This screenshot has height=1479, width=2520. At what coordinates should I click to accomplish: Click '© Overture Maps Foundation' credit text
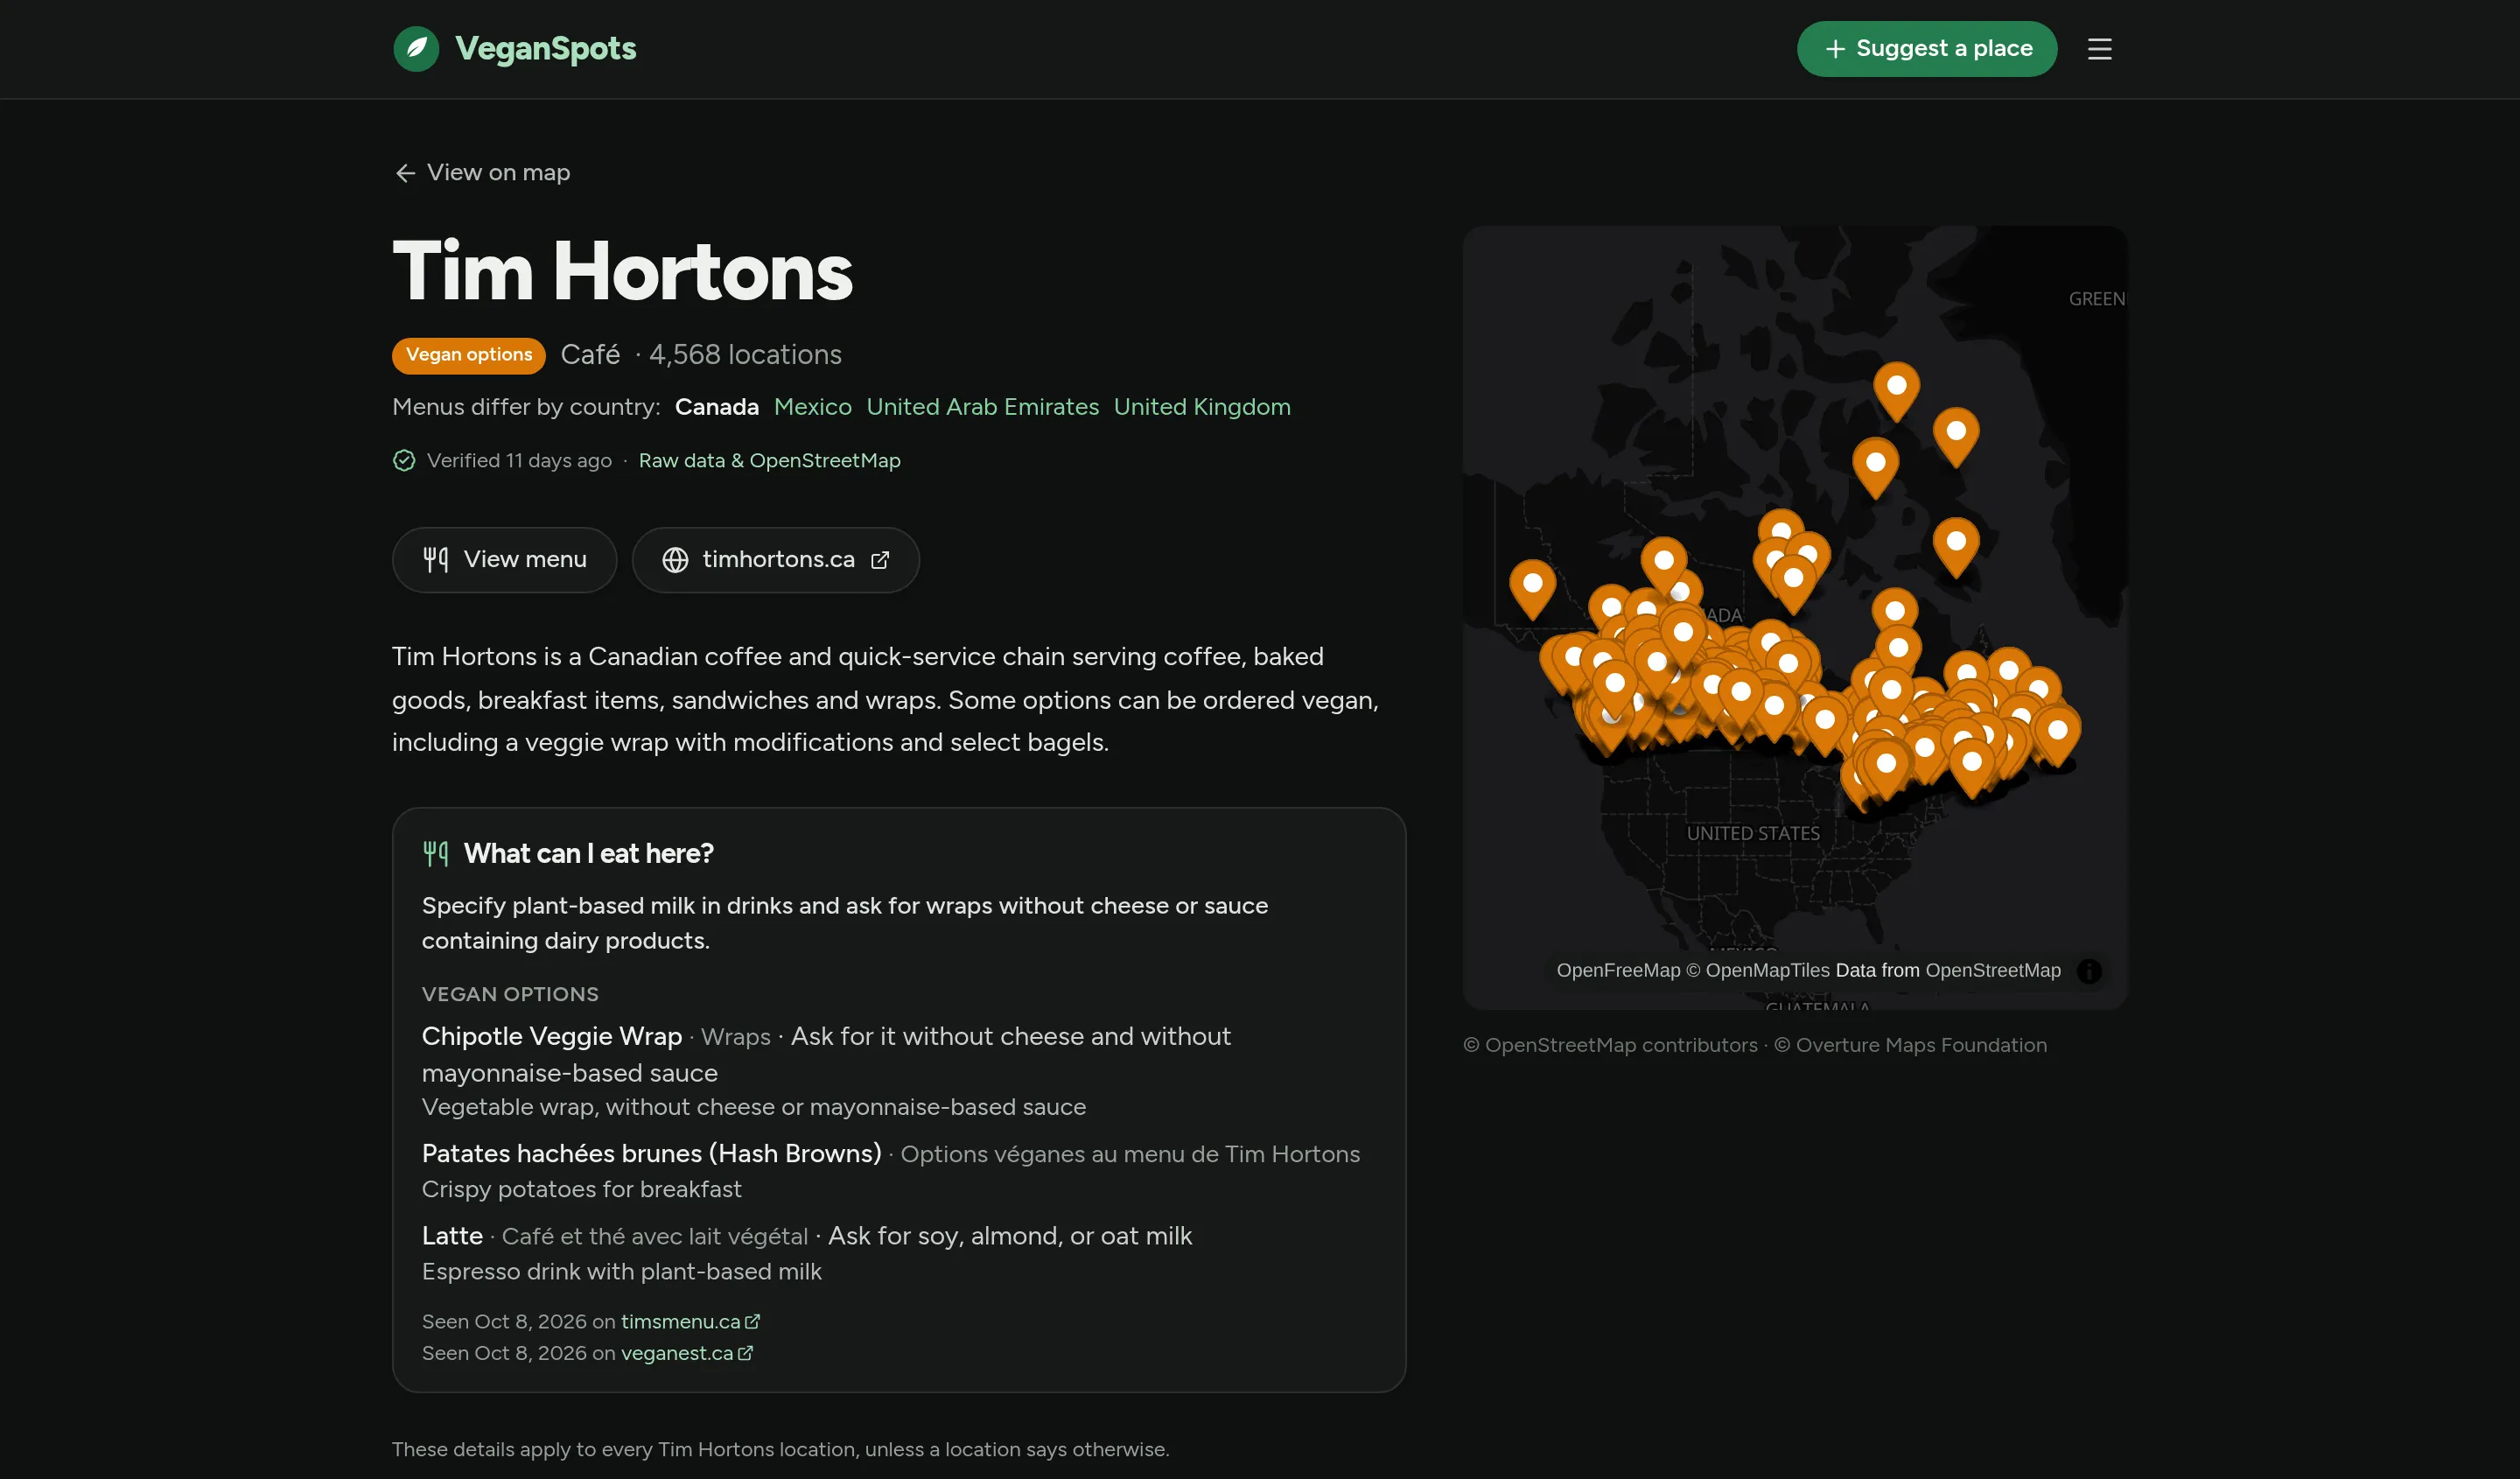pyautogui.click(x=1910, y=1045)
